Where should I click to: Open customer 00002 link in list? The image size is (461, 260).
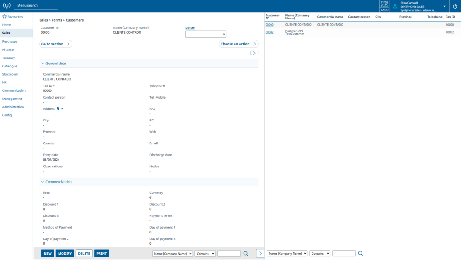pyautogui.click(x=269, y=32)
